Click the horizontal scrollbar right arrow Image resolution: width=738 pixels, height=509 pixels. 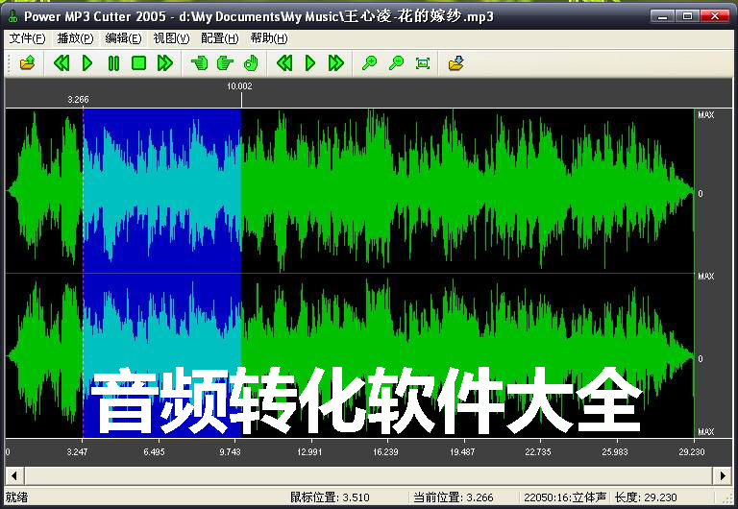723,475
